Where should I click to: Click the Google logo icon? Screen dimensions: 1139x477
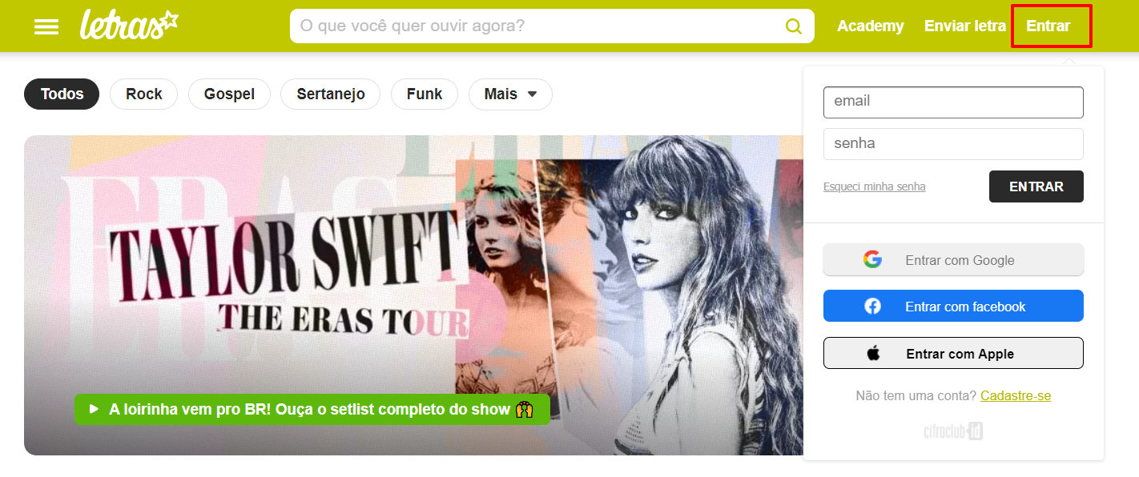(x=872, y=259)
